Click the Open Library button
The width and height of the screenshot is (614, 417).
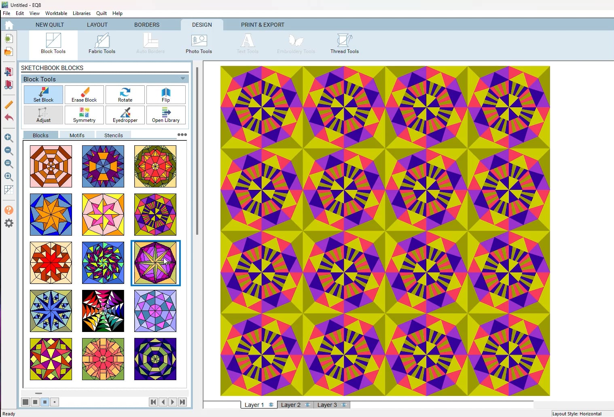[166, 115]
